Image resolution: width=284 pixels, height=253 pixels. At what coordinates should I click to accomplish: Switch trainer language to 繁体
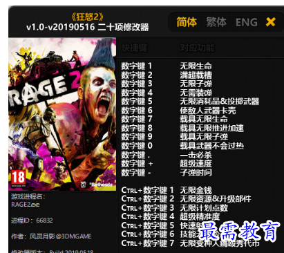216,22
